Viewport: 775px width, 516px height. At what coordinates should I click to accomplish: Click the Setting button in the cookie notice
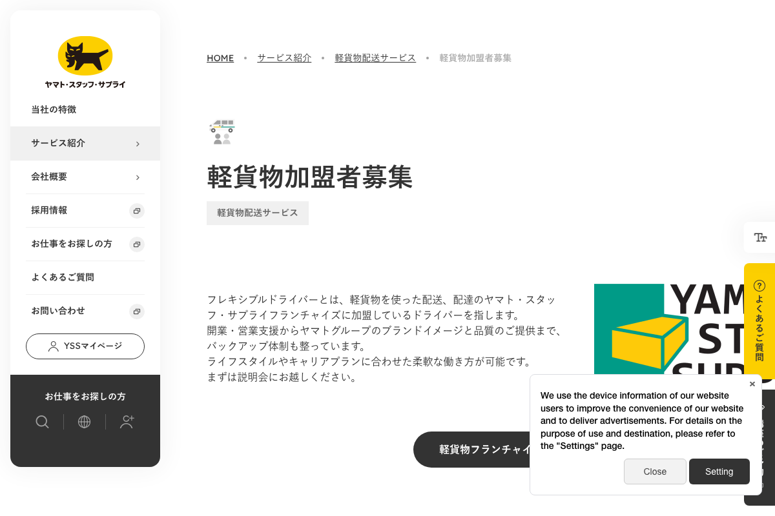tap(719, 471)
